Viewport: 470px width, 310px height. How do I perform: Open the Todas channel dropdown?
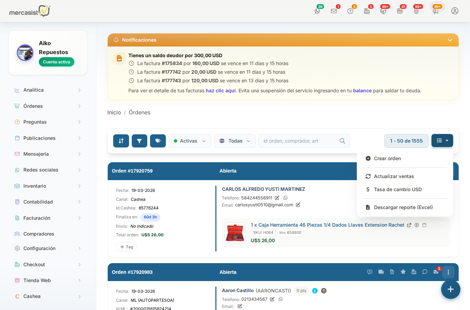click(x=235, y=141)
